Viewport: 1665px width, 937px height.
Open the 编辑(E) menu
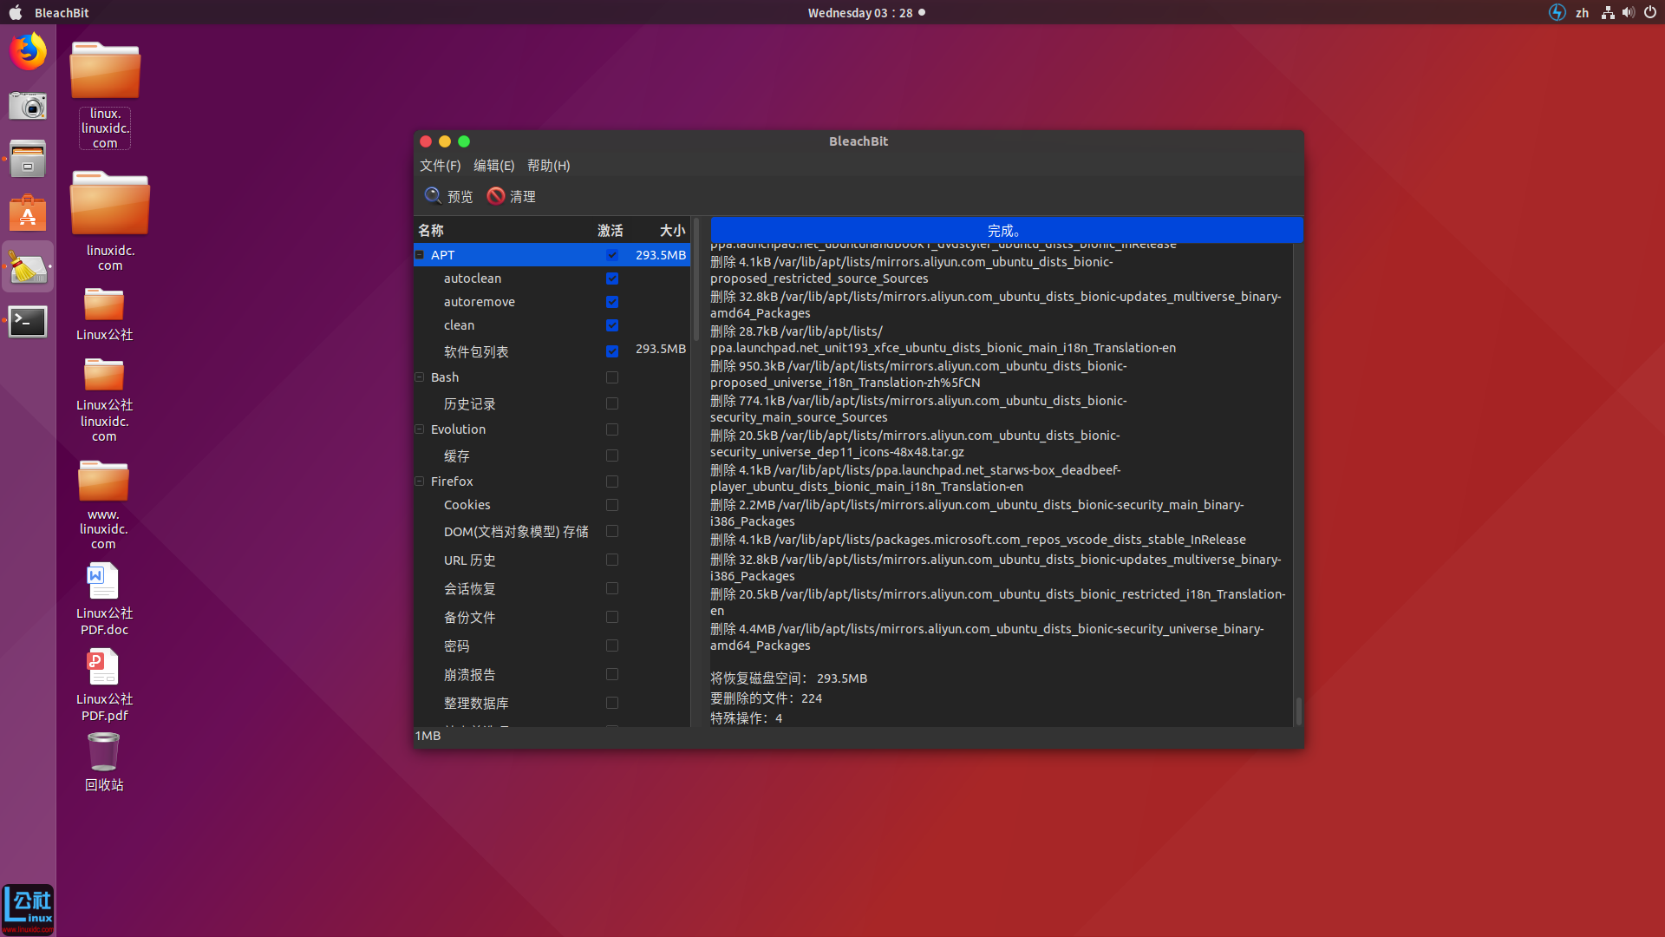coord(493,166)
